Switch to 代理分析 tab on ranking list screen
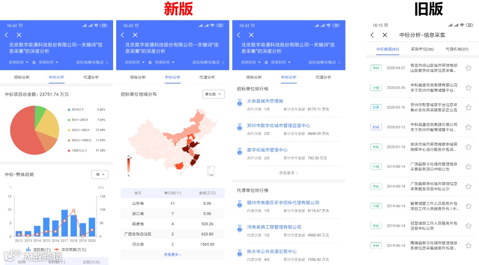This screenshot has height=265, width=479. point(323,77)
